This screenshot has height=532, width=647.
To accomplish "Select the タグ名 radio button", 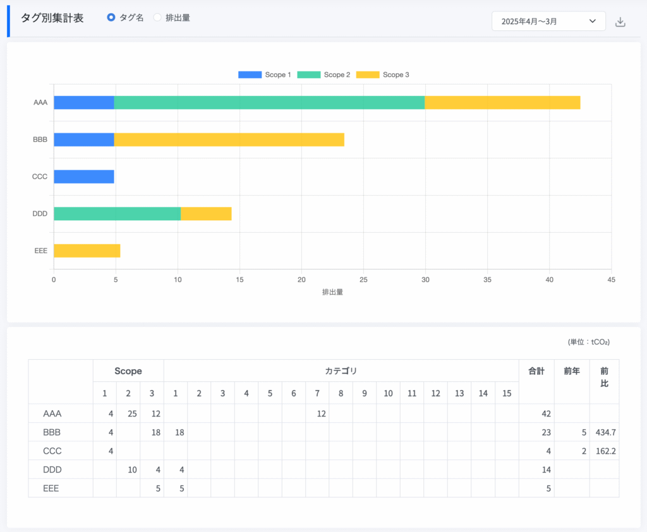I will [x=111, y=17].
